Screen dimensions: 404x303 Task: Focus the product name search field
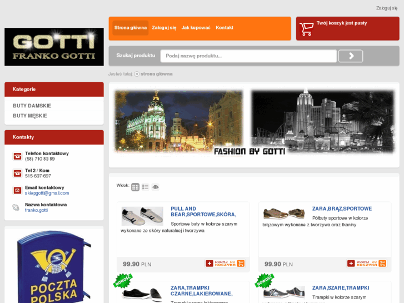(x=248, y=56)
